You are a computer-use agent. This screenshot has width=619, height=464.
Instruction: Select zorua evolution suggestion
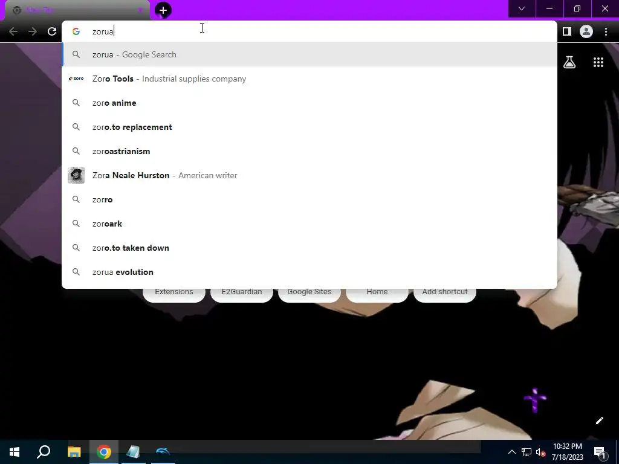[309, 272]
